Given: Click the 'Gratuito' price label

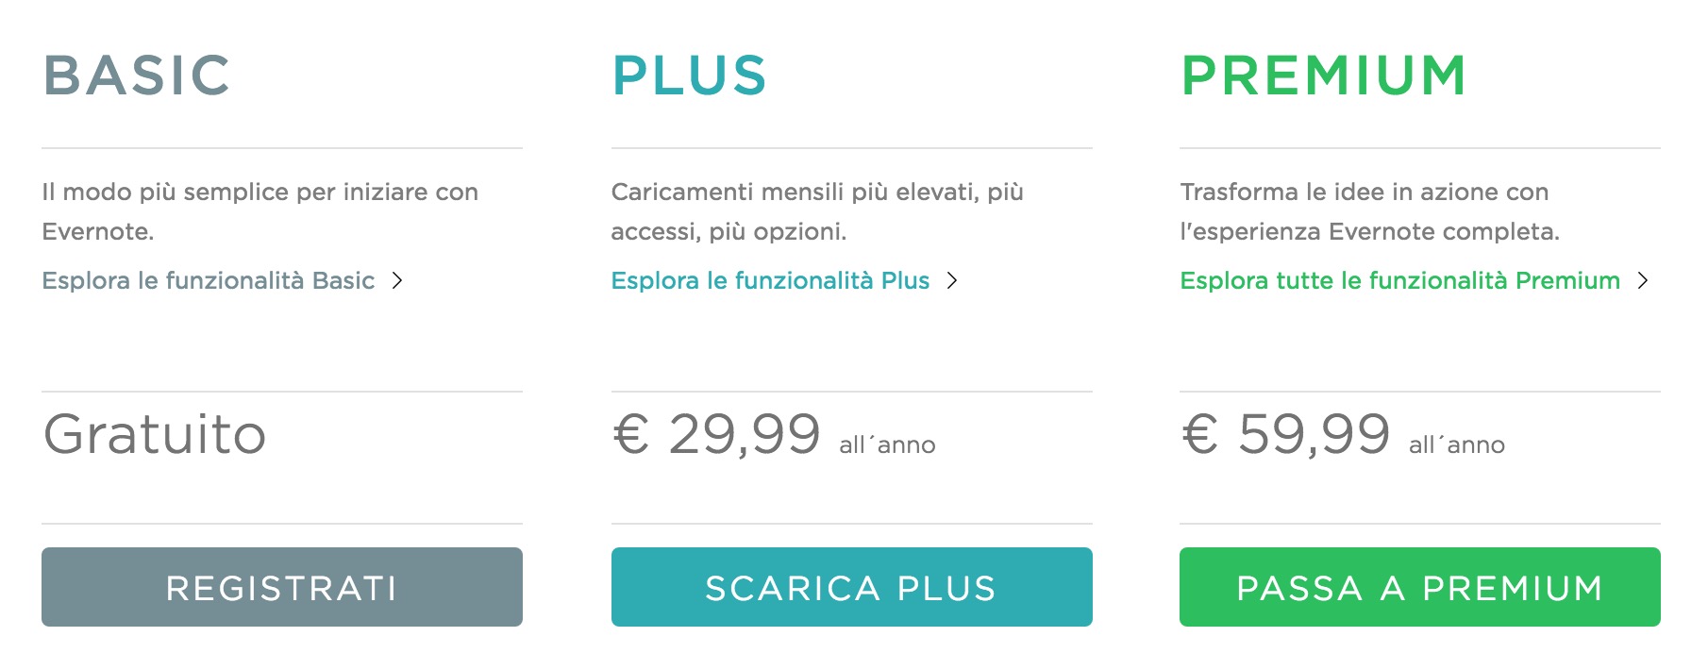Looking at the screenshot, I should (155, 435).
